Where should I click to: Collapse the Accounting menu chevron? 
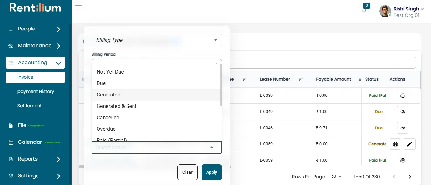click(x=58, y=63)
